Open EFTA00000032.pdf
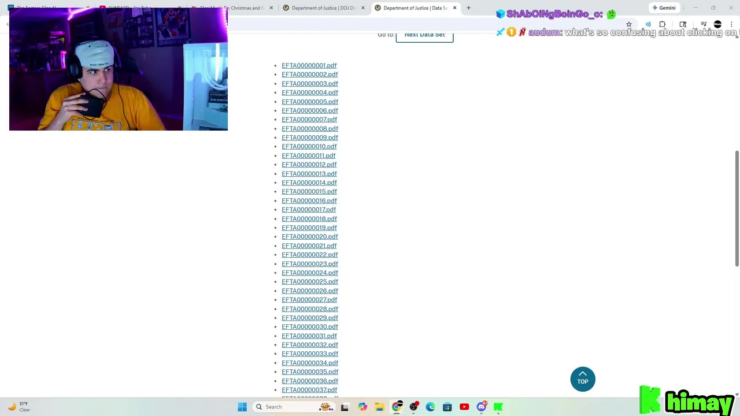Screen dimensions: 740x416 tap(309, 345)
